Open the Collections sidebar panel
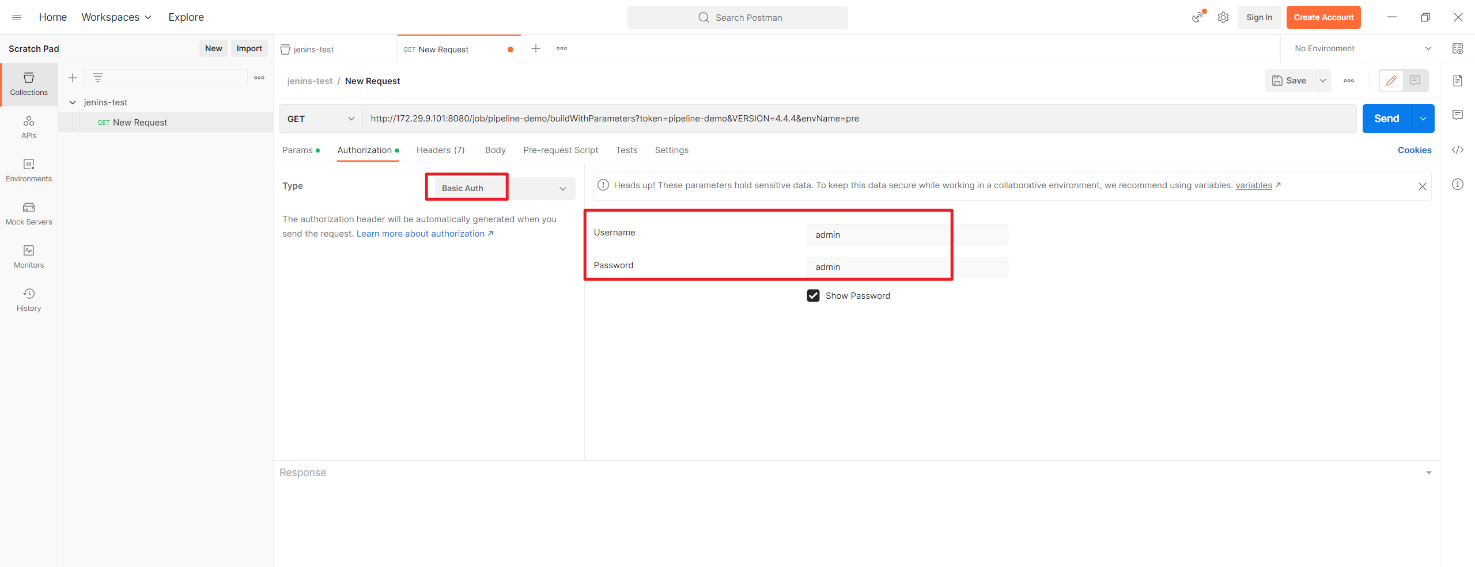This screenshot has height=567, width=1475. click(x=29, y=84)
